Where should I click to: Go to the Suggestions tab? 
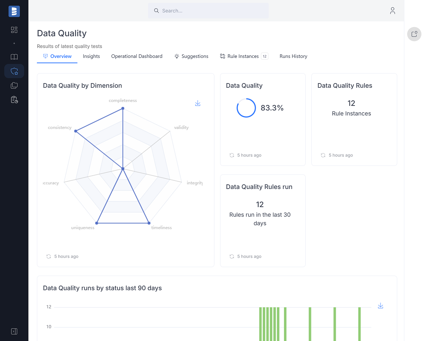(x=191, y=56)
